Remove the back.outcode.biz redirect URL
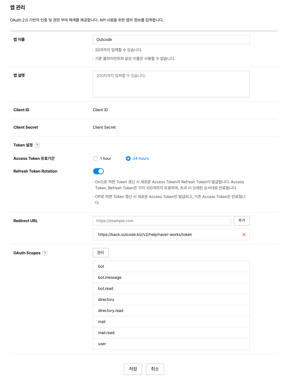Image resolution: width=287 pixels, height=384 pixels. [x=244, y=235]
